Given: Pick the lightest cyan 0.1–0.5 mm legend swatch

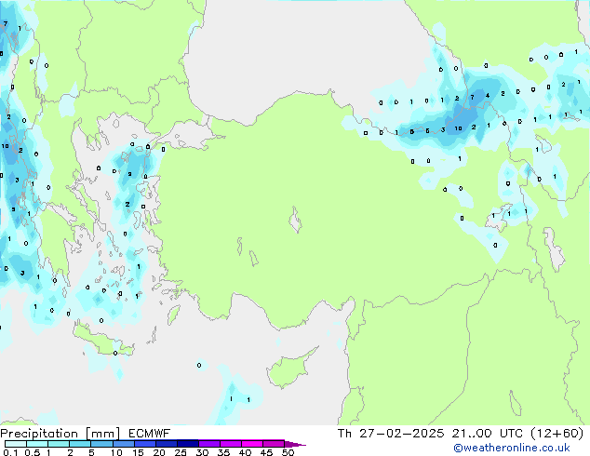Looking at the screenshot, I should 16,444.
